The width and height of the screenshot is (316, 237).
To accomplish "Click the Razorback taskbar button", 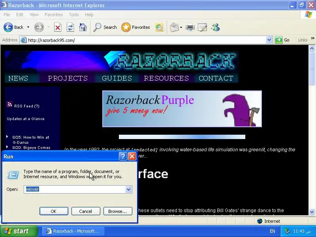I will 73,231.
